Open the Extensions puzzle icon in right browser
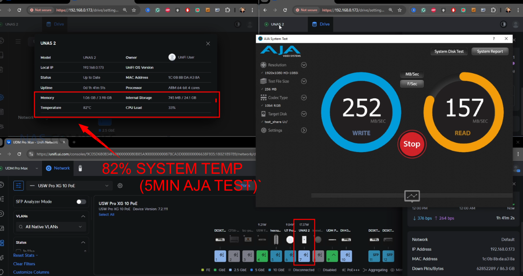Image resolution: width=523 pixels, height=276 pixels. coord(493,10)
